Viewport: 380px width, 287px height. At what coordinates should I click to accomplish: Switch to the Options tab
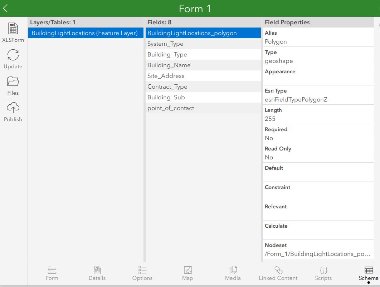click(x=142, y=273)
